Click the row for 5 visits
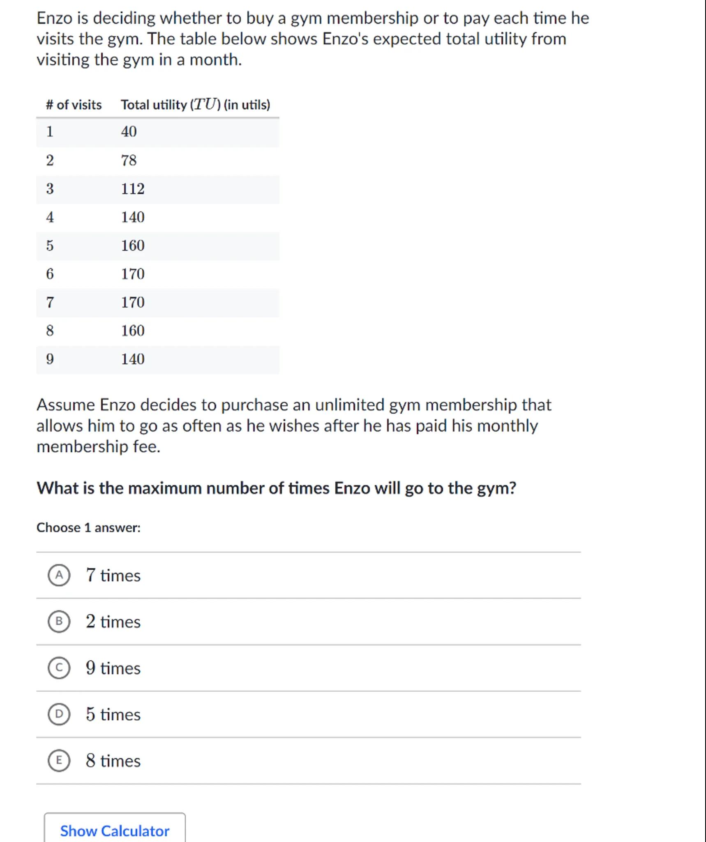The height and width of the screenshot is (842, 706). pos(157,246)
